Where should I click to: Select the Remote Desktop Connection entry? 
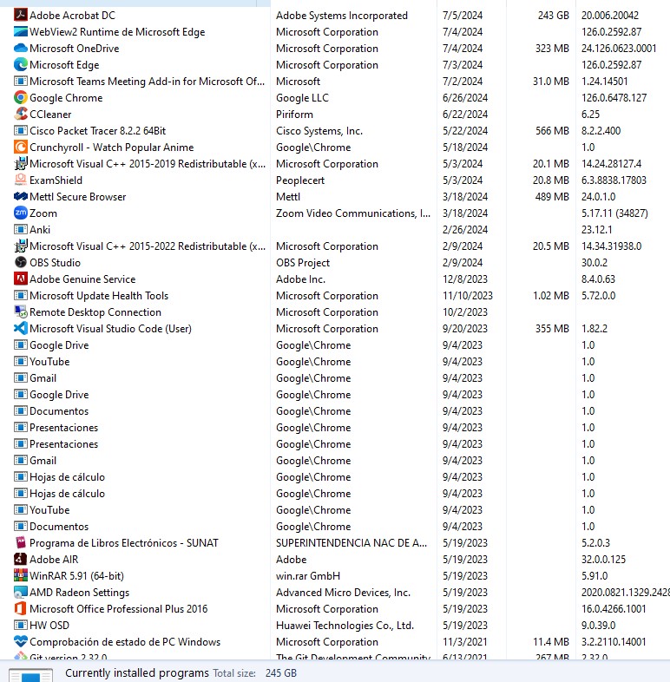tap(95, 312)
